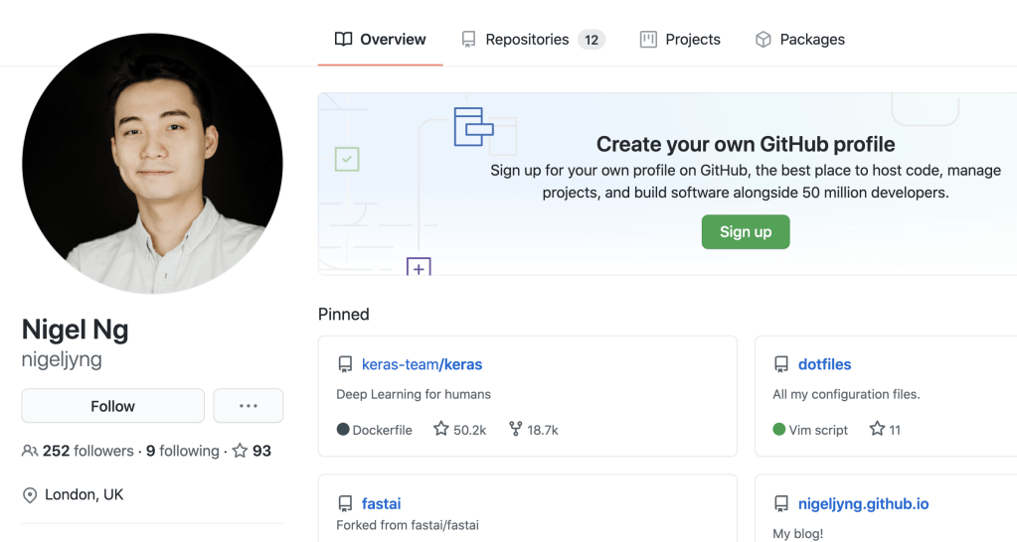Viewport: 1017px width, 542px height.
Task: Click the fork icon showing 18.7k
Action: [x=515, y=429]
